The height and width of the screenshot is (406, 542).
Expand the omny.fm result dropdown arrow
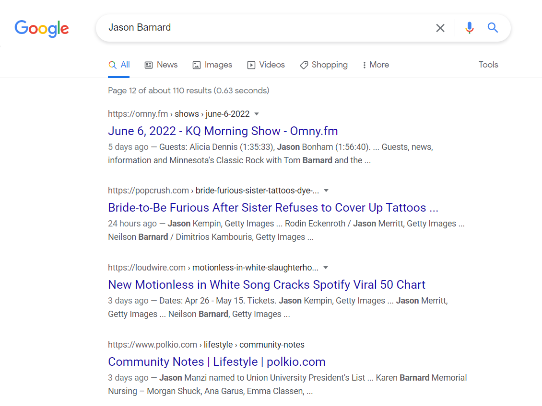[257, 114]
